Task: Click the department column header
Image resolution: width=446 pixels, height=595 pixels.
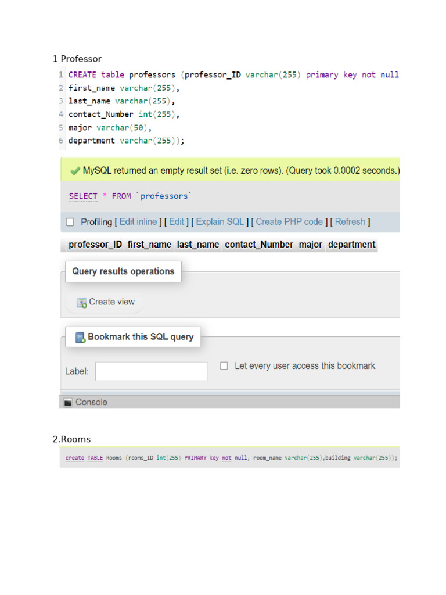Action: pyautogui.click(x=352, y=245)
